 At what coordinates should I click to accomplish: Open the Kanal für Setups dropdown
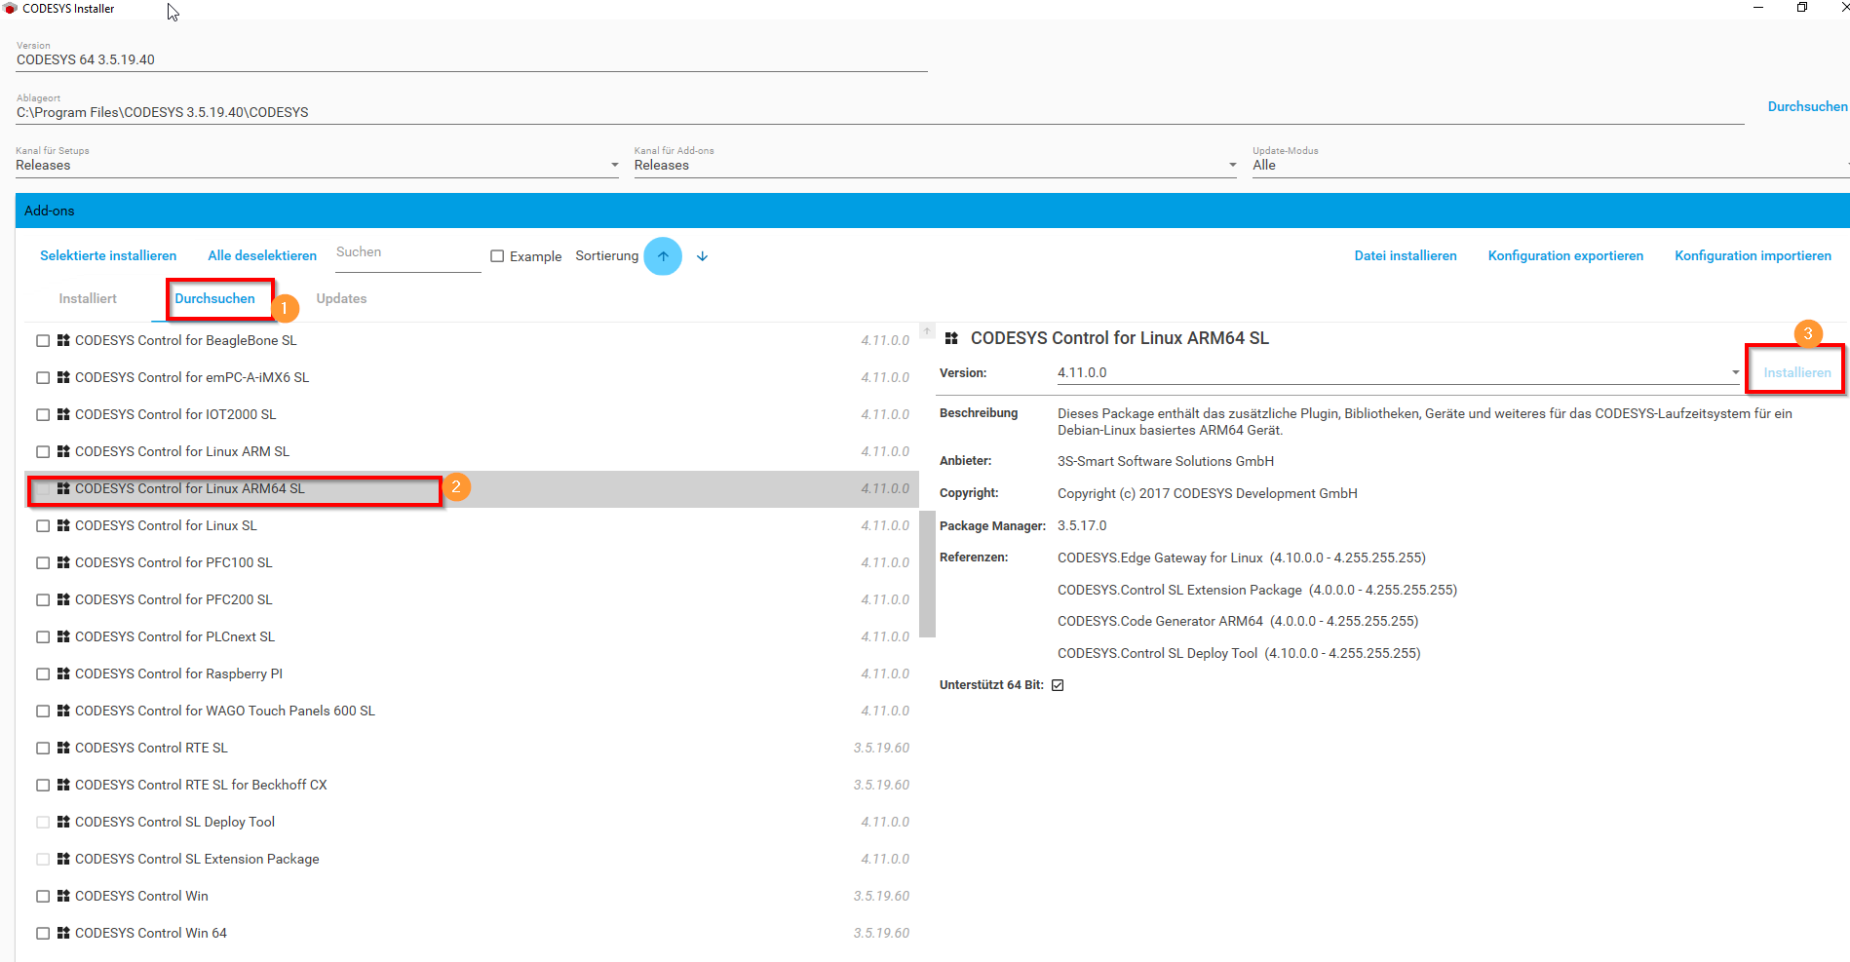613,164
